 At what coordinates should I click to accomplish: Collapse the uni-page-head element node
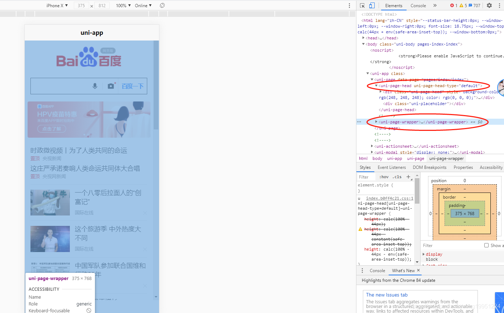(376, 86)
